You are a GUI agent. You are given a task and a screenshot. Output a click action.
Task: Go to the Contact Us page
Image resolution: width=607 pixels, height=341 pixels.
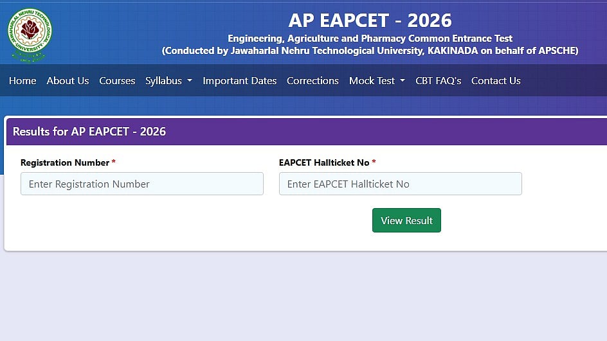pyautogui.click(x=496, y=81)
